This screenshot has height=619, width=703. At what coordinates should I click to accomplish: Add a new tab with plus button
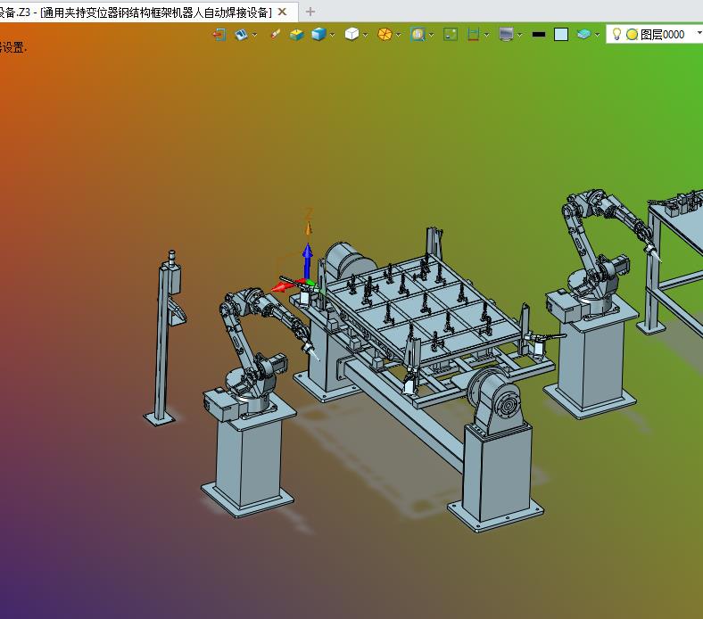pos(310,12)
